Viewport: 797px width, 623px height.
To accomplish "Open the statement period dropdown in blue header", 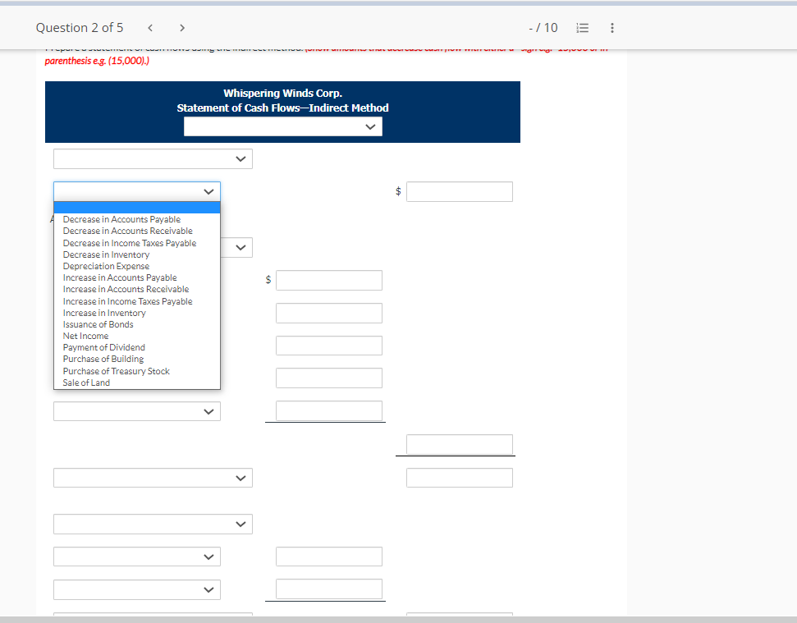I will (x=282, y=126).
